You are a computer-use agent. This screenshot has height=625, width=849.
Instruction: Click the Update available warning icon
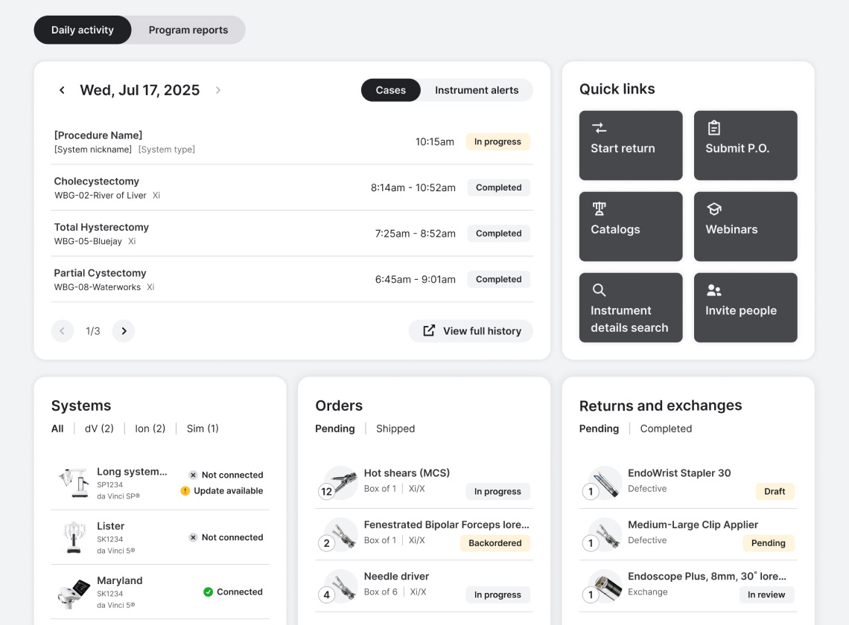185,490
